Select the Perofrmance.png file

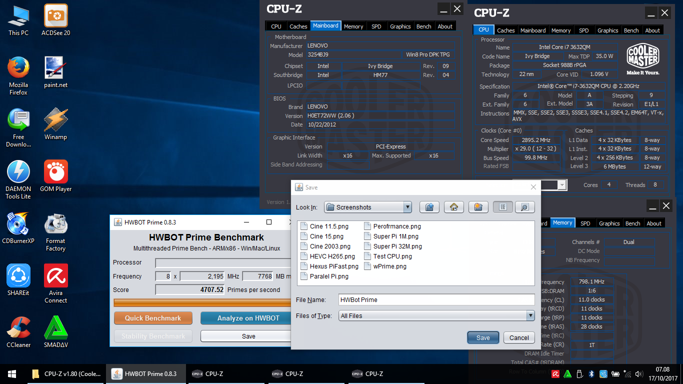(393, 226)
